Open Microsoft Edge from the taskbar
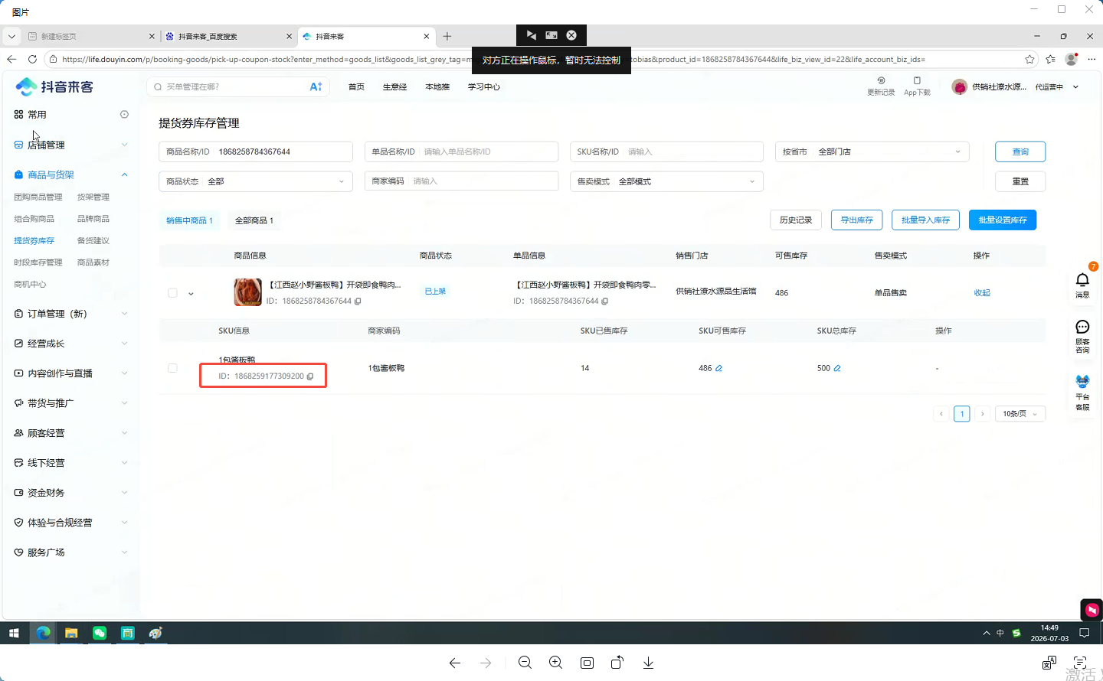The width and height of the screenshot is (1103, 681). (43, 633)
